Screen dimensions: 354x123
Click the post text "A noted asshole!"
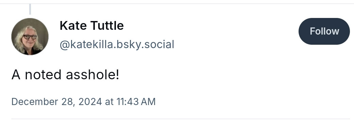[x=65, y=75]
